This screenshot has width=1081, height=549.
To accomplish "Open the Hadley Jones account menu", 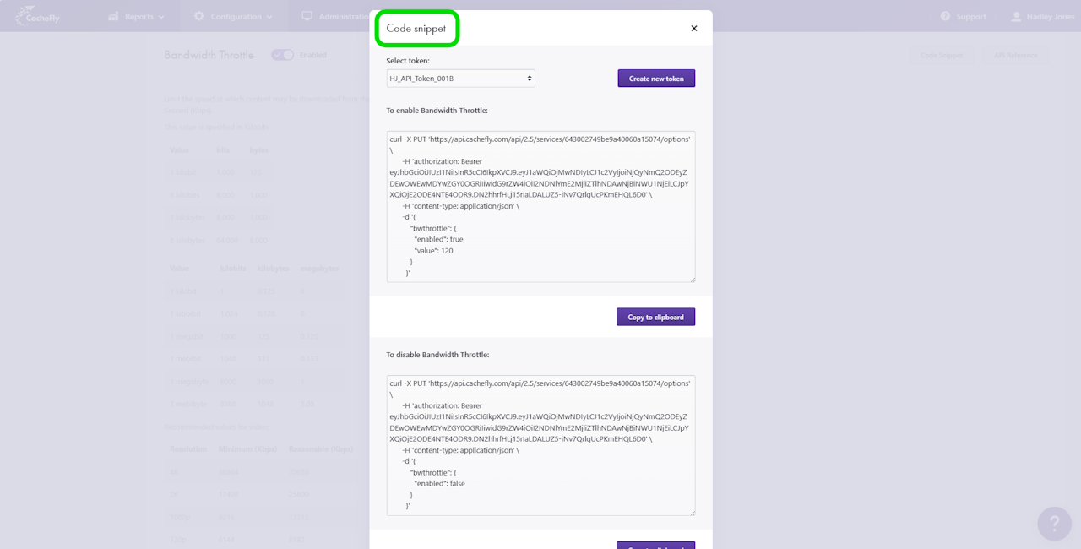I will point(1050,16).
